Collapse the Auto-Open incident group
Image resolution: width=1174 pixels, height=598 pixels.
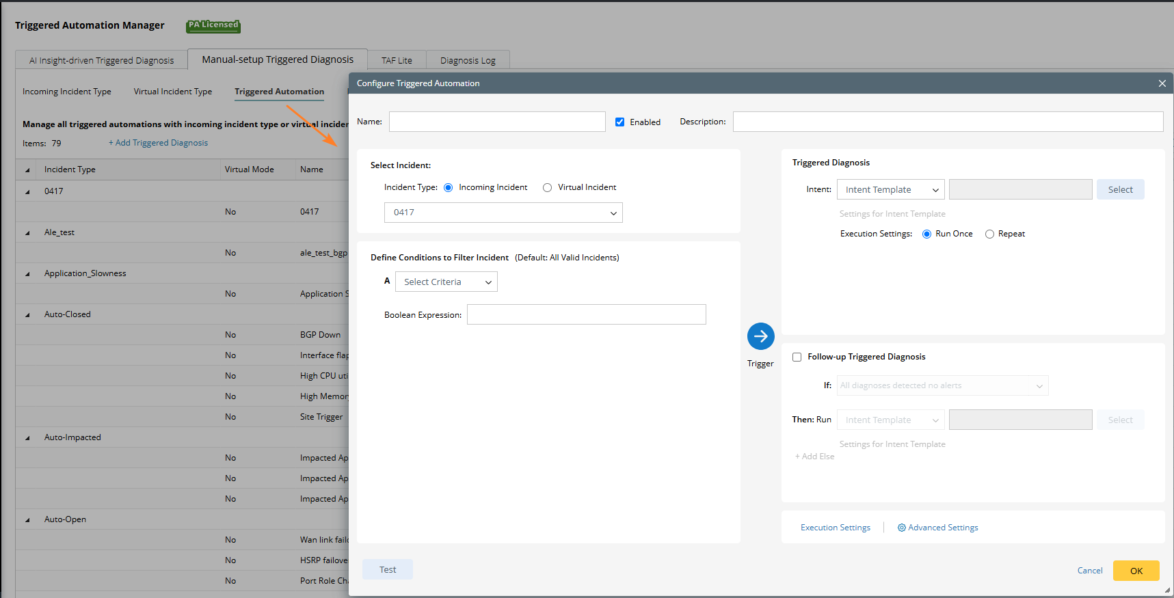click(28, 520)
